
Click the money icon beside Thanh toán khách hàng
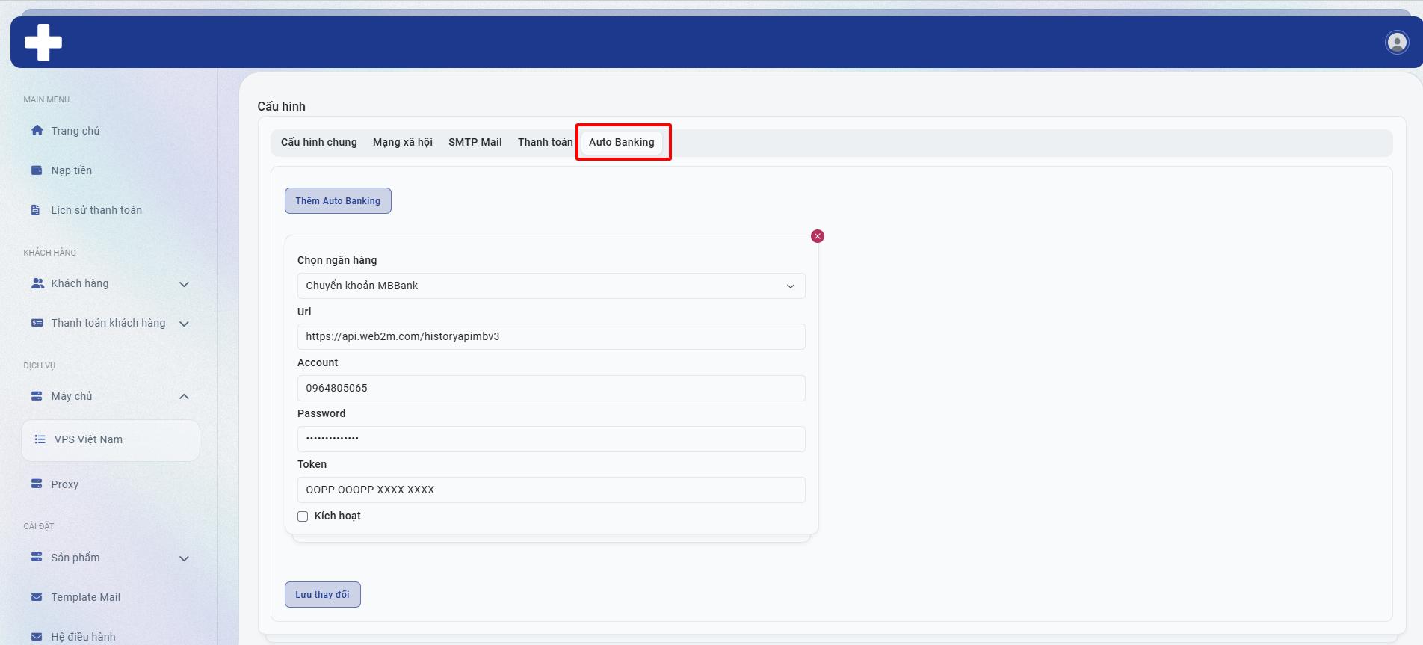(x=37, y=323)
